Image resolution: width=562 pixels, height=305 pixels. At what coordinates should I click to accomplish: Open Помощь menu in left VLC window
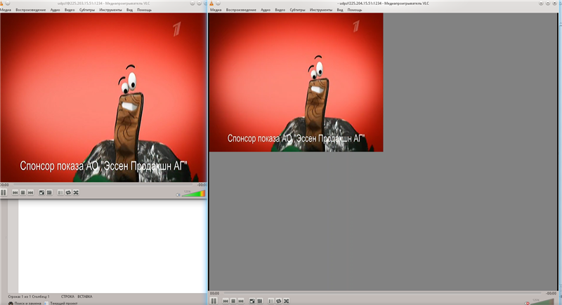(144, 10)
